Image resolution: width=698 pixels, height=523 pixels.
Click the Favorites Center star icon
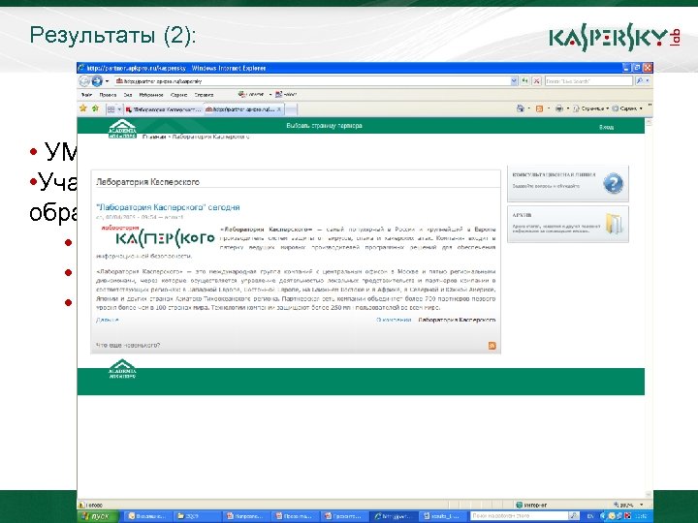pyautogui.click(x=83, y=108)
